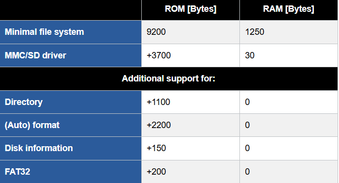
Task: Click the +1100 Directory ROM value
Action: click(x=158, y=102)
